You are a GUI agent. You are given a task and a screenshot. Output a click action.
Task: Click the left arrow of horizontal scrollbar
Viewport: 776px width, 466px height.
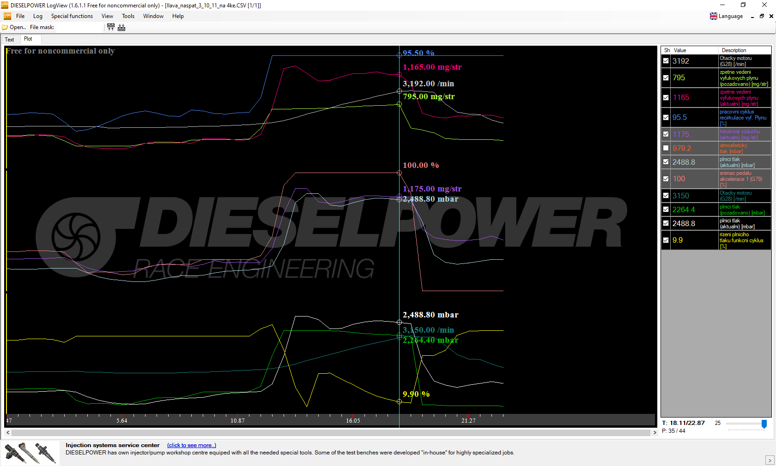tap(8, 433)
